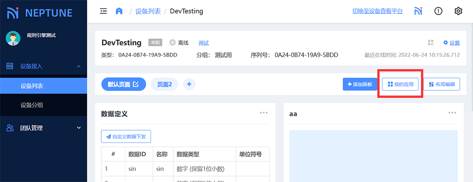Click 自定义数据下发 button
The image size is (473, 182).
[126, 137]
